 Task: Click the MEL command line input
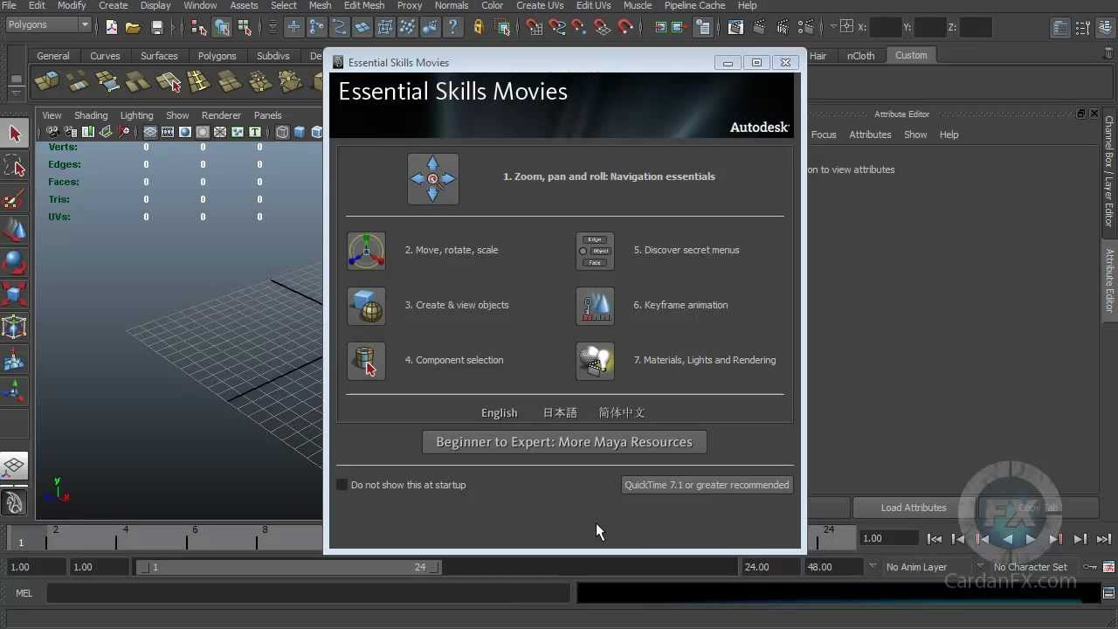[x=307, y=593]
